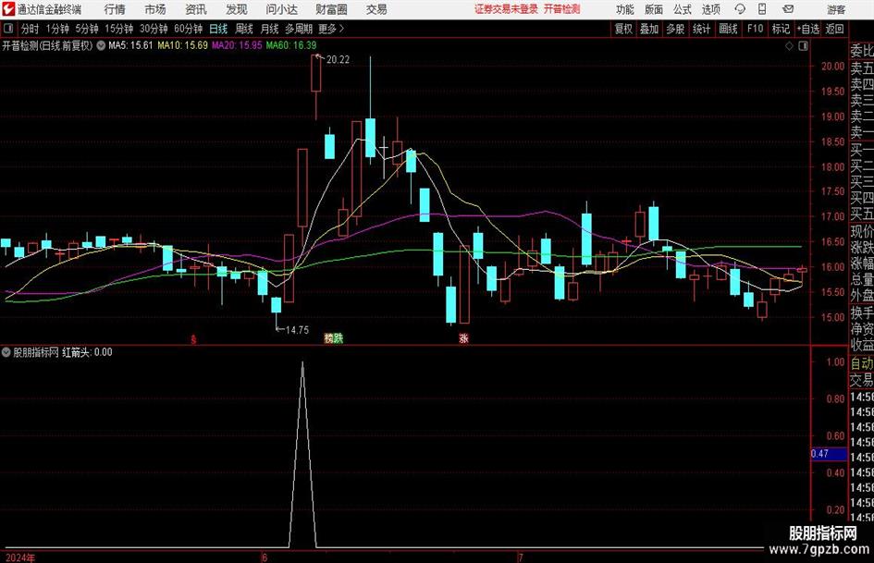Click the MA60: 16.39 indicator value
This screenshot has height=563, width=874.
(291, 45)
